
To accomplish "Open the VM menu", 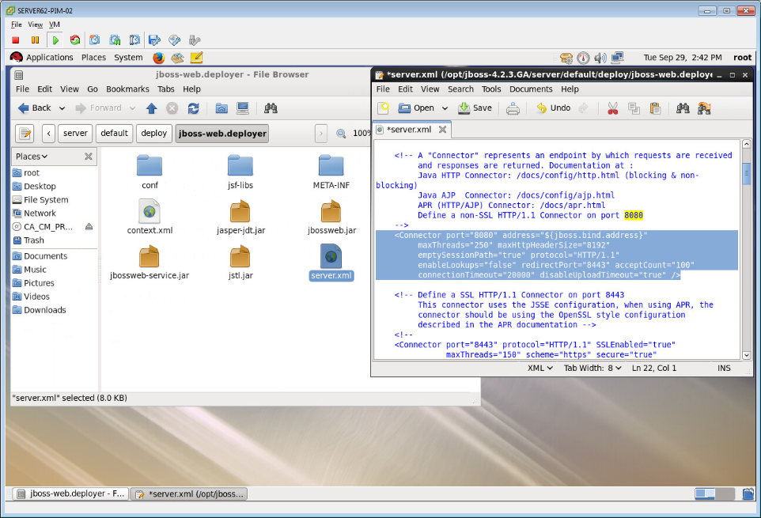I will (55, 25).
